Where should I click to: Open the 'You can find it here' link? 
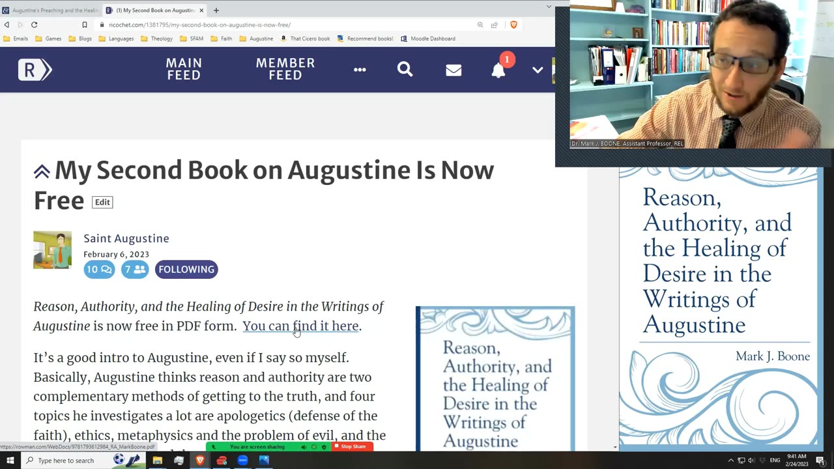click(x=300, y=326)
